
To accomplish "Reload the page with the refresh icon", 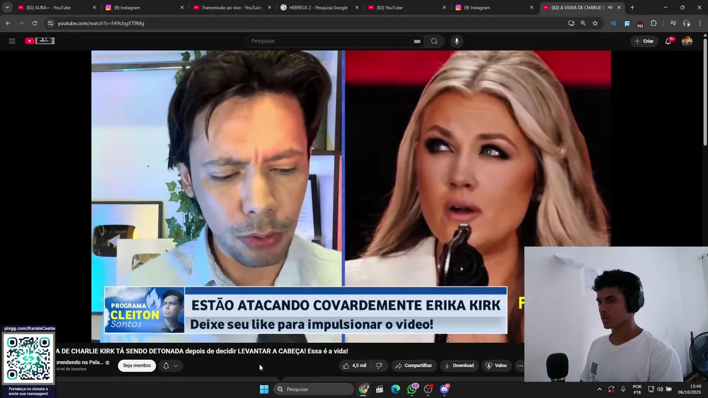I will point(34,23).
